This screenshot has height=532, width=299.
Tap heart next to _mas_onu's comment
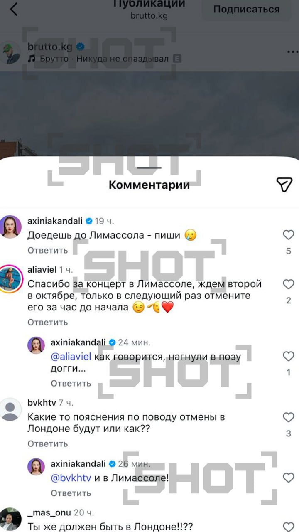[289, 527]
